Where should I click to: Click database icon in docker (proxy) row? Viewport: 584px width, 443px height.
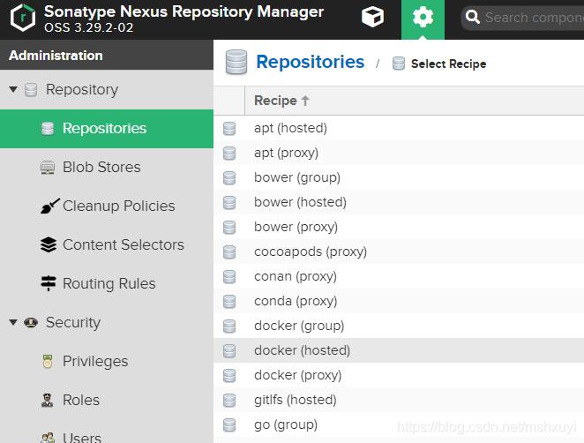229,375
